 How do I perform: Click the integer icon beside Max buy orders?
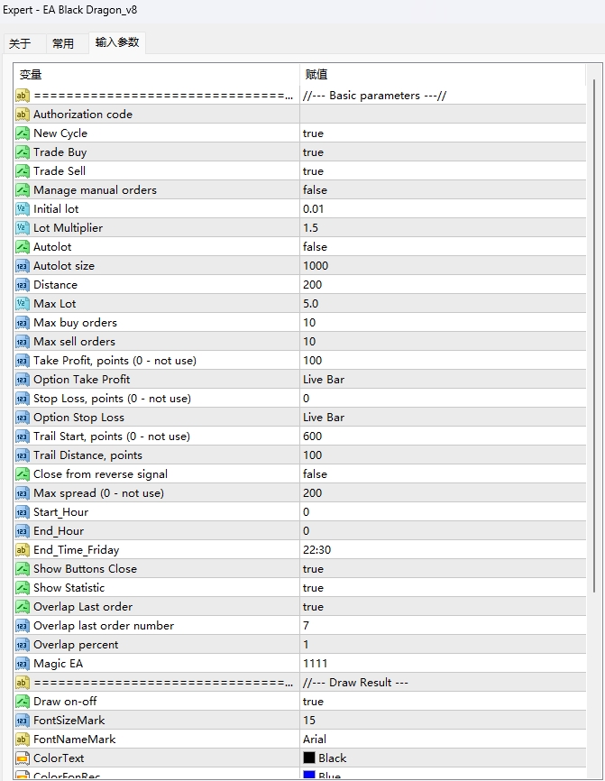[23, 323]
